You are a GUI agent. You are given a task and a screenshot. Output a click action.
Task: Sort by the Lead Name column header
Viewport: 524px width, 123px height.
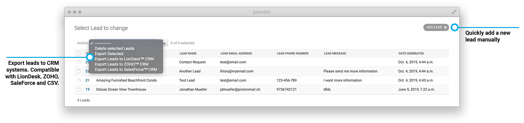tap(188, 54)
